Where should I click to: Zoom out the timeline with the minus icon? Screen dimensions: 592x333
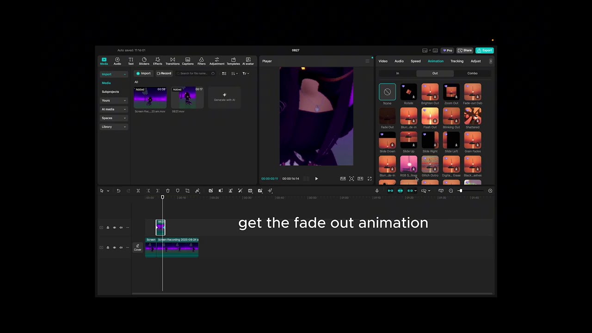coord(451,191)
